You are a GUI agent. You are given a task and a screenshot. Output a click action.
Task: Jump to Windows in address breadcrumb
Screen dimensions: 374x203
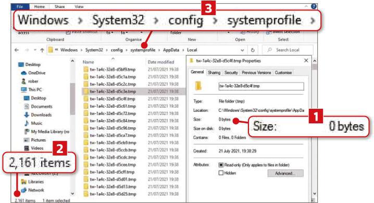pos(69,50)
